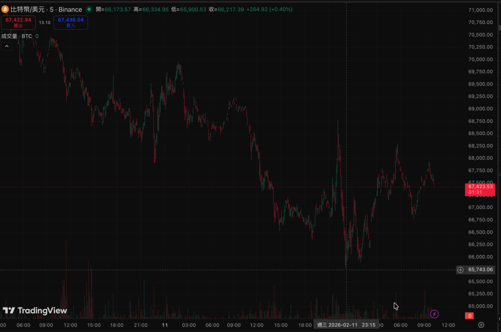501x332 pixels.
Task: Collapse the indicator legend with chevron
Action: point(7,46)
